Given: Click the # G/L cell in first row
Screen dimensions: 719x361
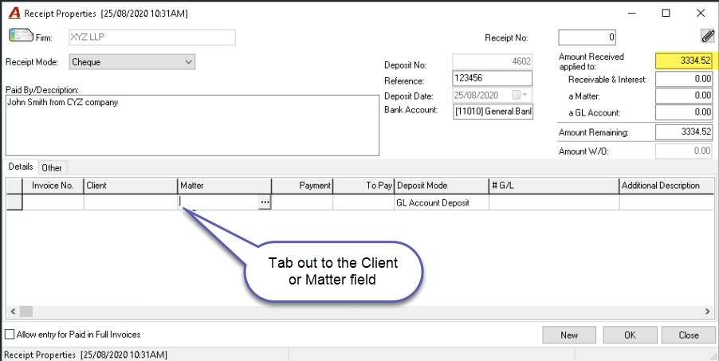Looking at the screenshot, I should click(x=554, y=202).
